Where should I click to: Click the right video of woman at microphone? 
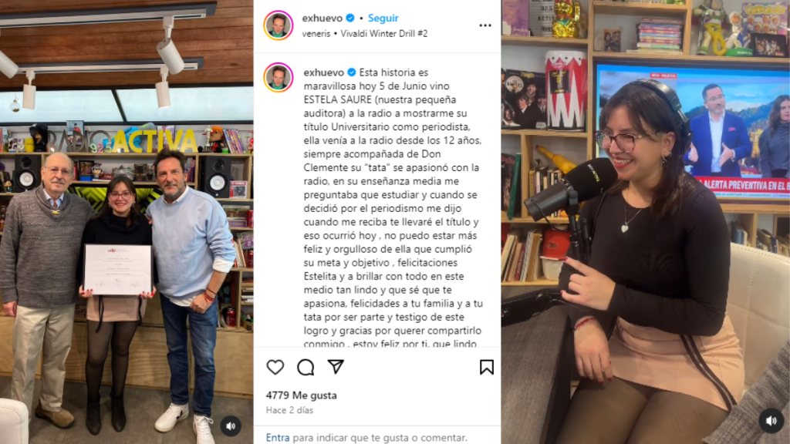[646, 222]
